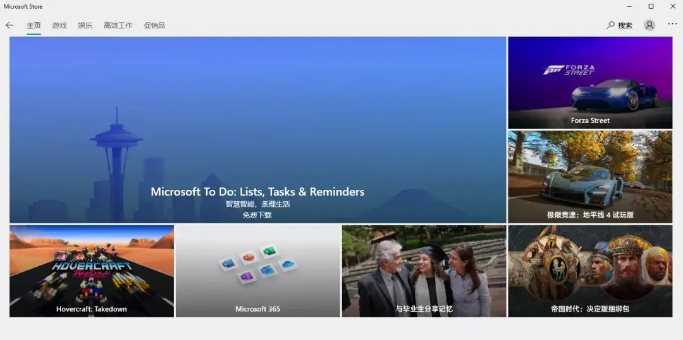Open the user account avatar
The width and height of the screenshot is (683, 340).
[649, 25]
